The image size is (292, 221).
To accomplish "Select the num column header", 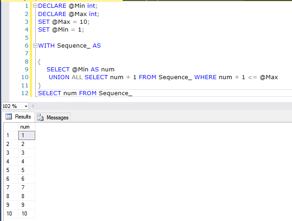I will (27, 127).
